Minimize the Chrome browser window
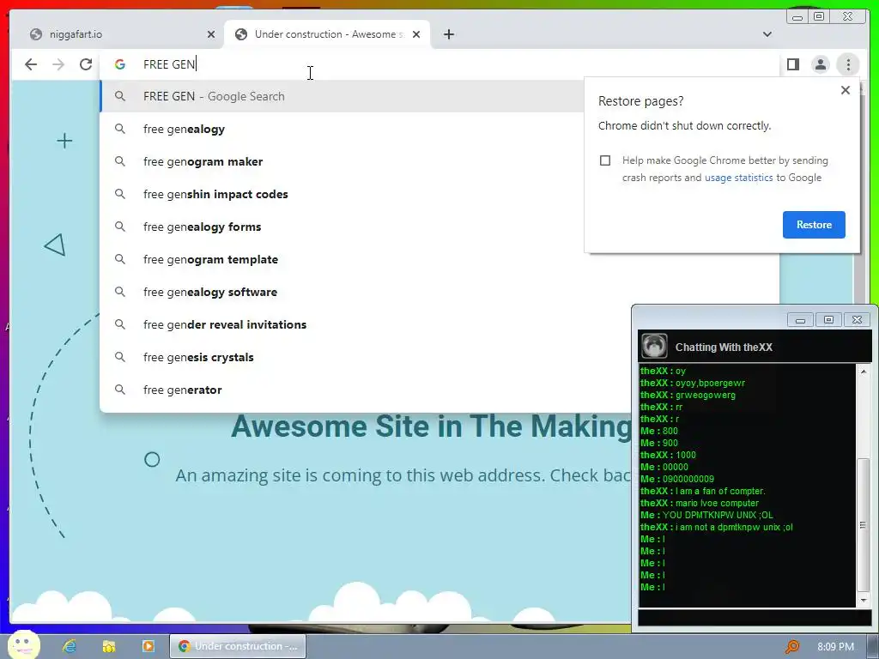879x659 pixels. point(797,17)
